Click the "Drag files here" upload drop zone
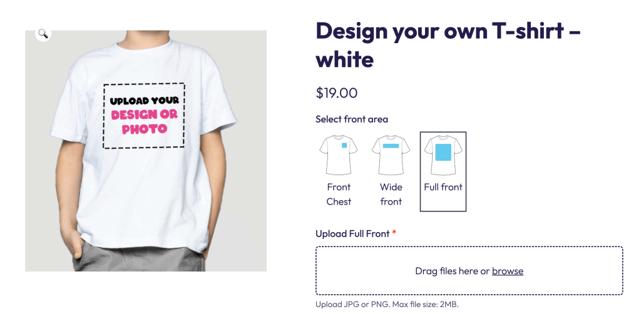Image resolution: width=641 pixels, height=314 pixels. point(469,270)
